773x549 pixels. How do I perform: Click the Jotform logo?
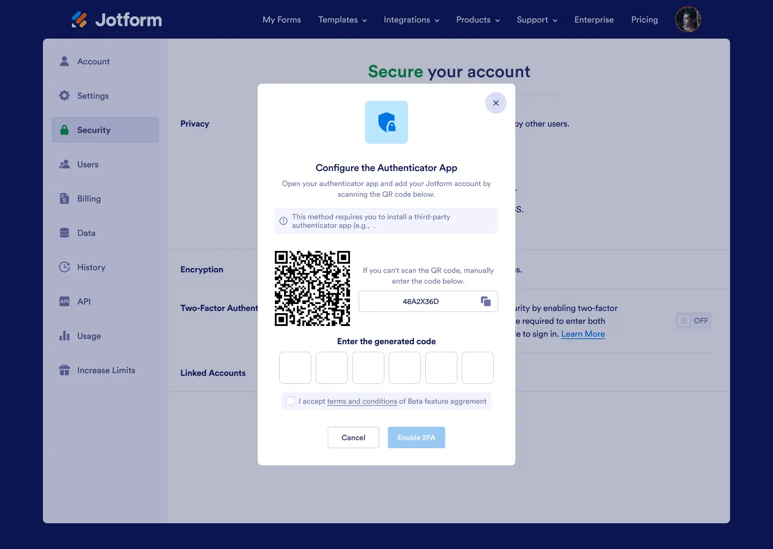[x=116, y=20]
